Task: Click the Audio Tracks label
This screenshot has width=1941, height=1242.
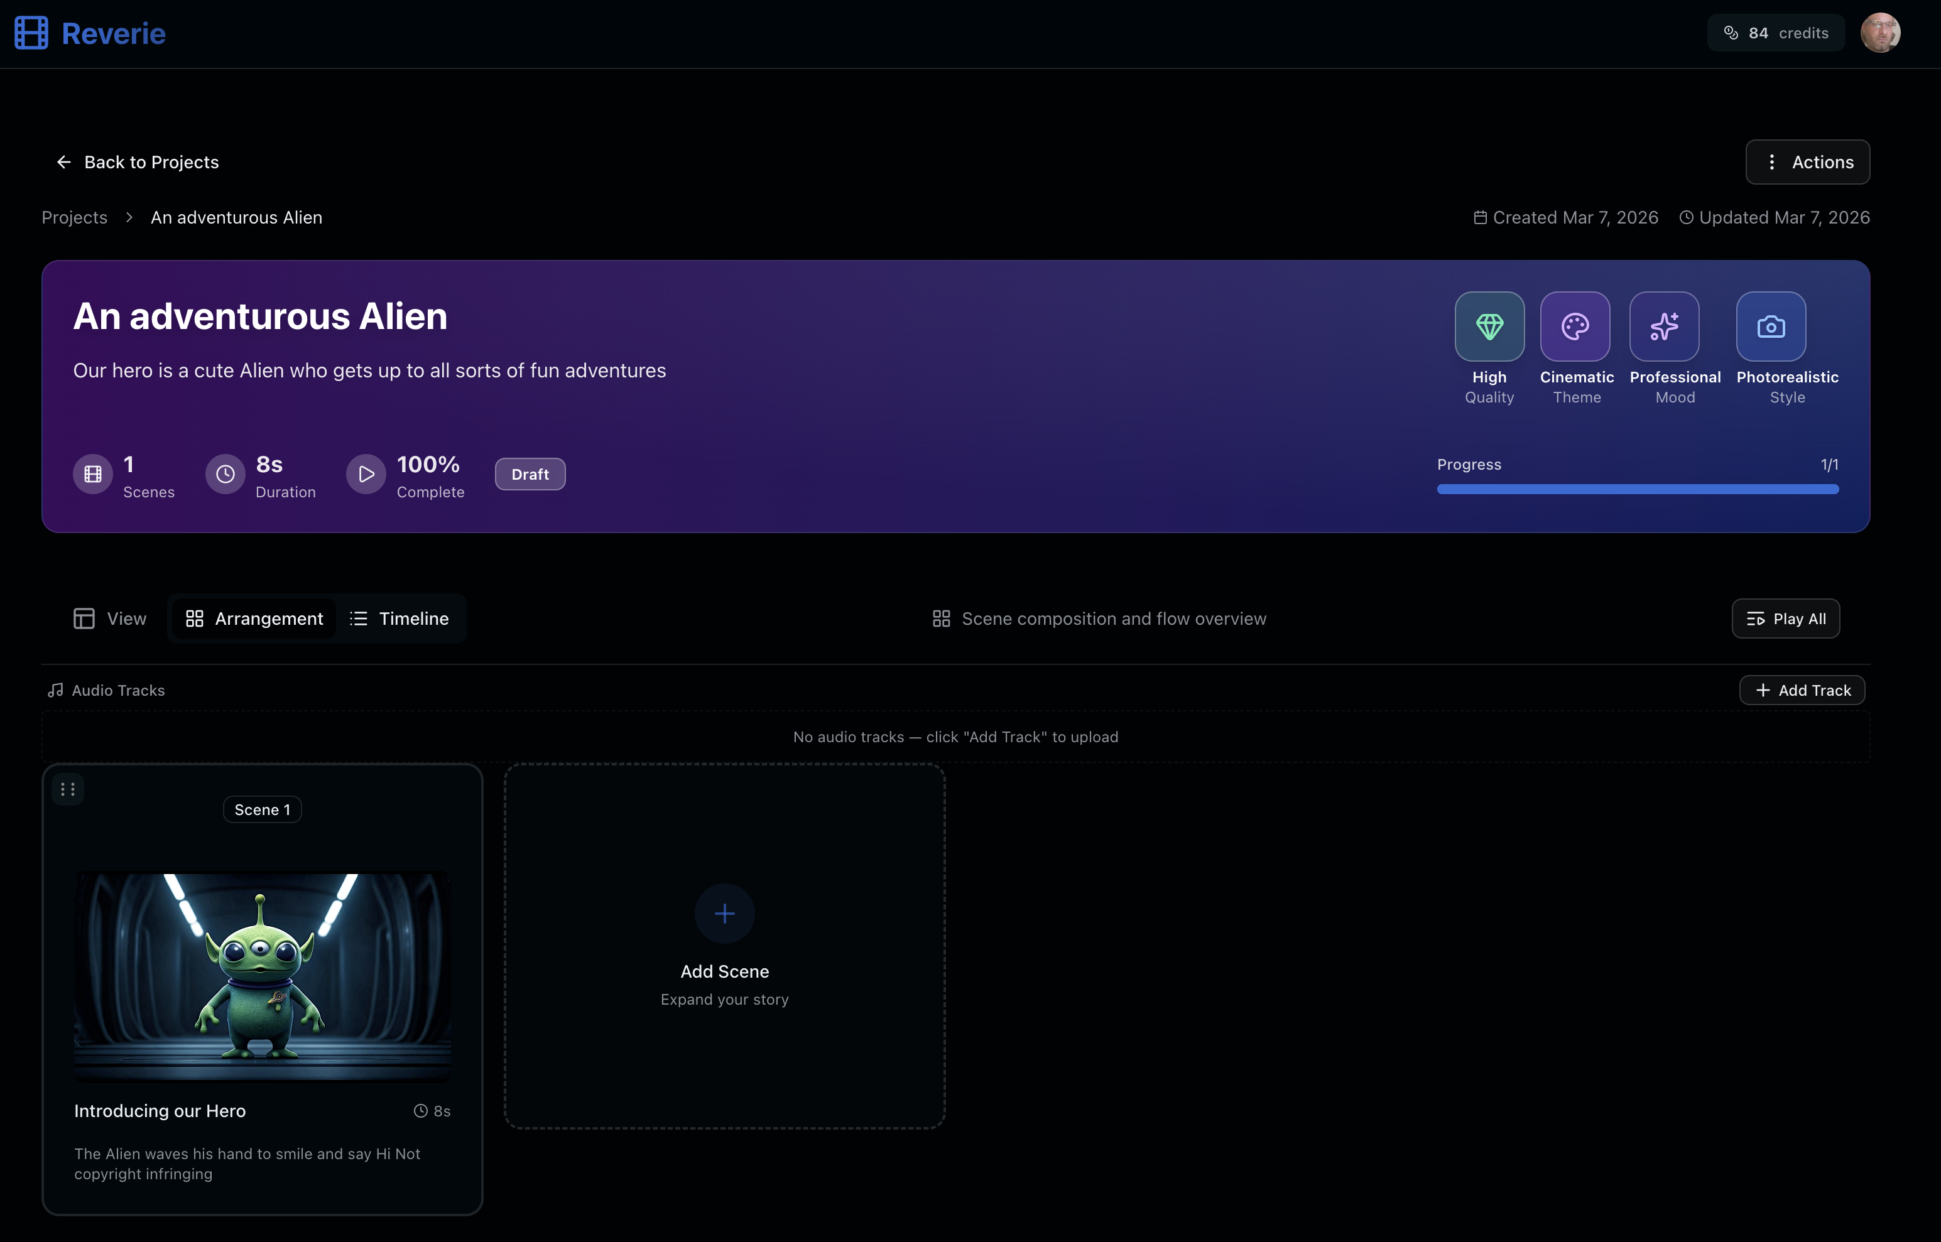Action: point(118,690)
